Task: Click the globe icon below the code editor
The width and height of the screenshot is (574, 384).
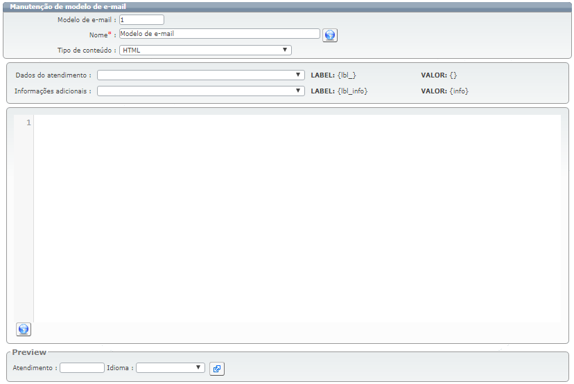Action: tap(24, 329)
